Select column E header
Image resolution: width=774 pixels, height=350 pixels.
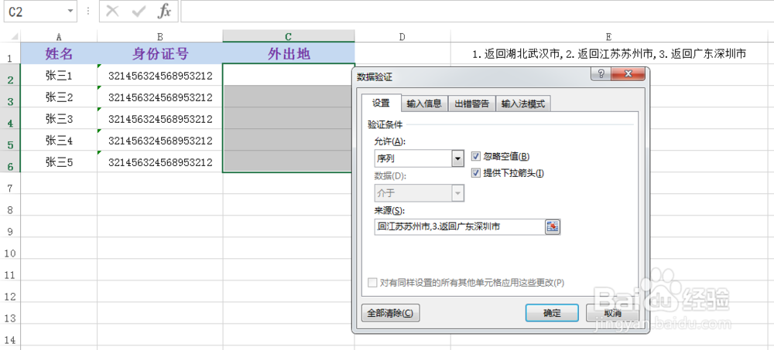608,36
